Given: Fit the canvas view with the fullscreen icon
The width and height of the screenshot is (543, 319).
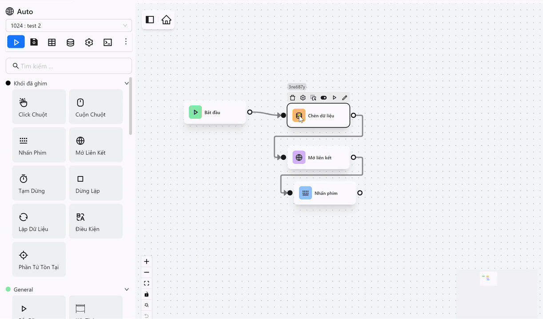Looking at the screenshot, I should coord(147,283).
